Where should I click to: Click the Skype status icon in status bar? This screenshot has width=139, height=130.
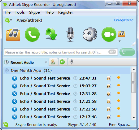pos(6,124)
